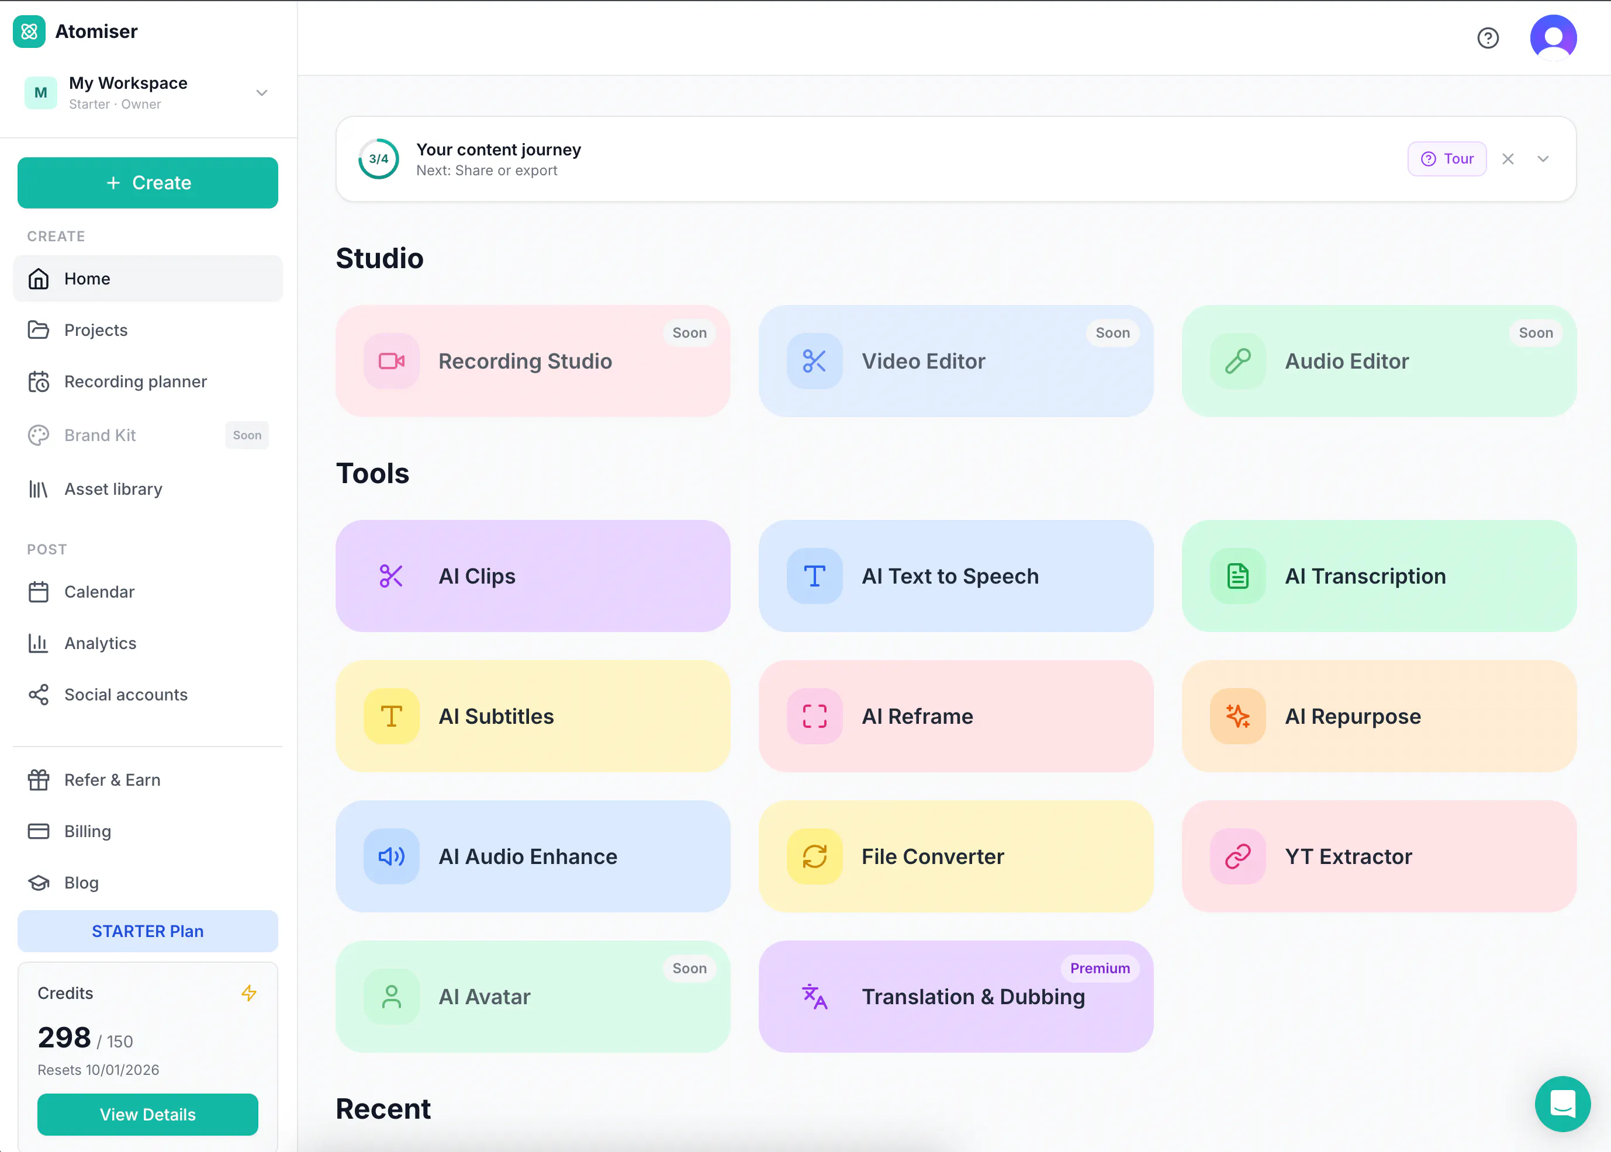Screen dimensions: 1611x1152
Task: Open Recording planner page
Action: click(x=148, y=381)
